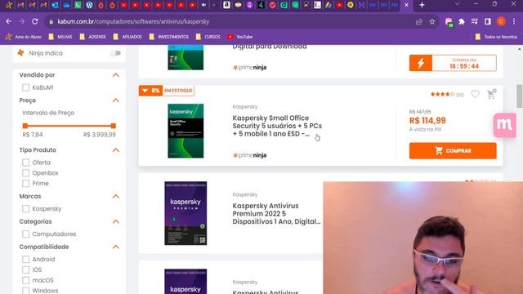This screenshot has height=294, width=523.
Task: Click the browser forward arrow
Action: (22, 22)
